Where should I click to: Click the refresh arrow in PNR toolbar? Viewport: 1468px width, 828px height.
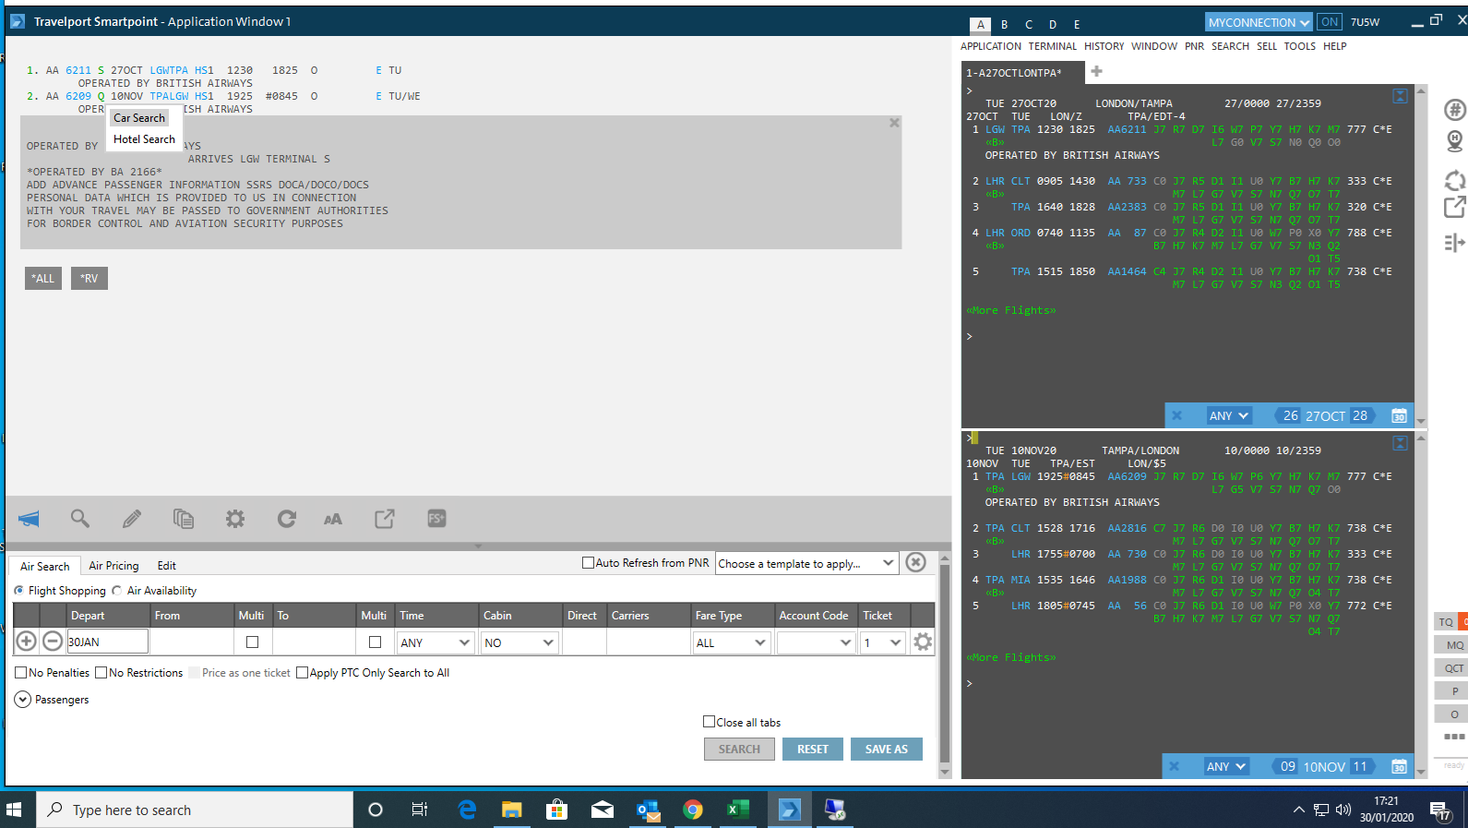(287, 519)
